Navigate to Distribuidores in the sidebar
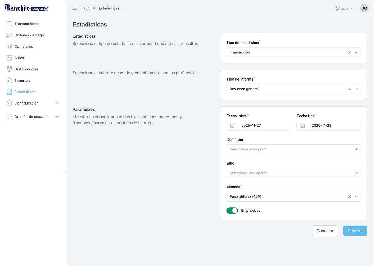Image resolution: width=374 pixels, height=266 pixels. (26, 69)
